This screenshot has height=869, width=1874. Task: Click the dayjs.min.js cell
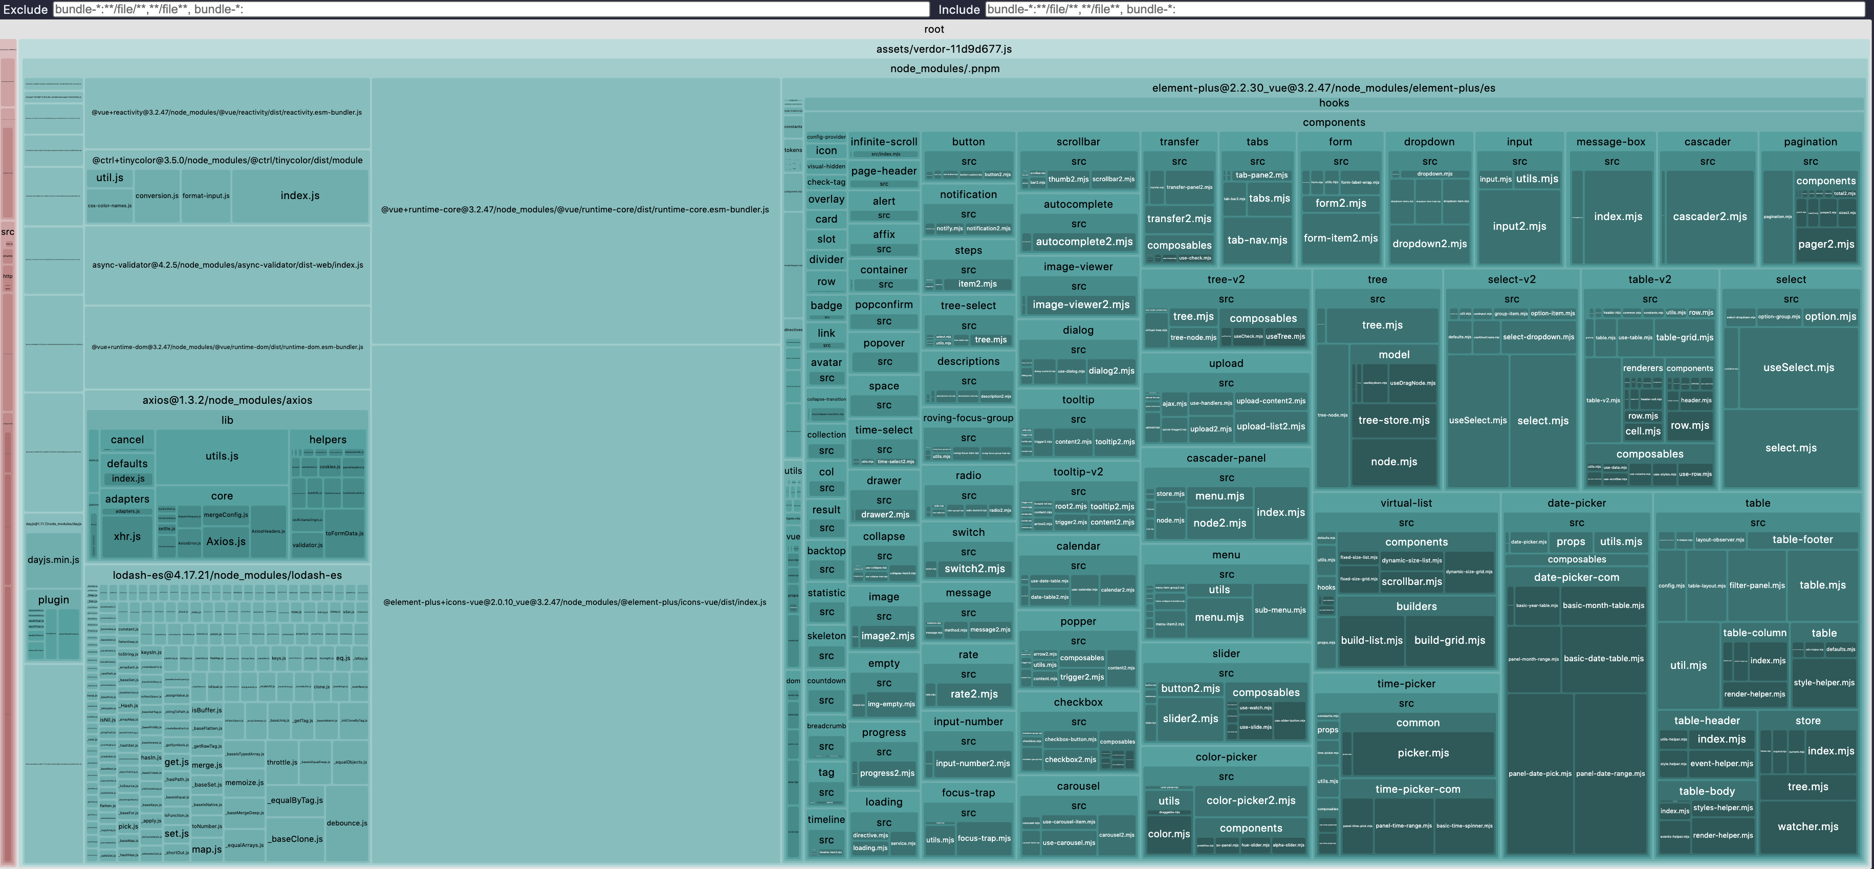click(54, 560)
